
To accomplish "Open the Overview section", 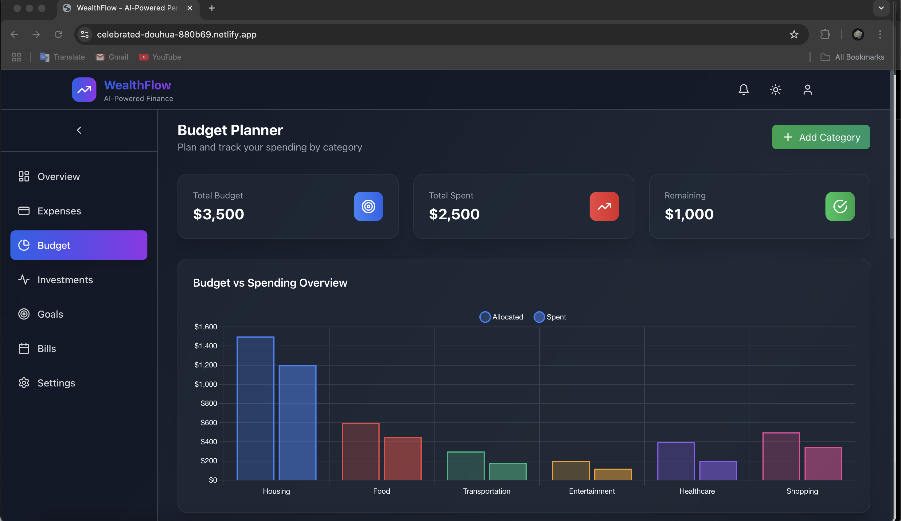I will [59, 176].
